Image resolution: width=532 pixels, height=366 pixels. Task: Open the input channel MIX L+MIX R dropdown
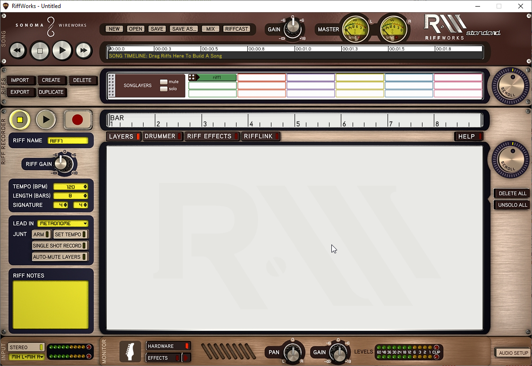(26, 357)
